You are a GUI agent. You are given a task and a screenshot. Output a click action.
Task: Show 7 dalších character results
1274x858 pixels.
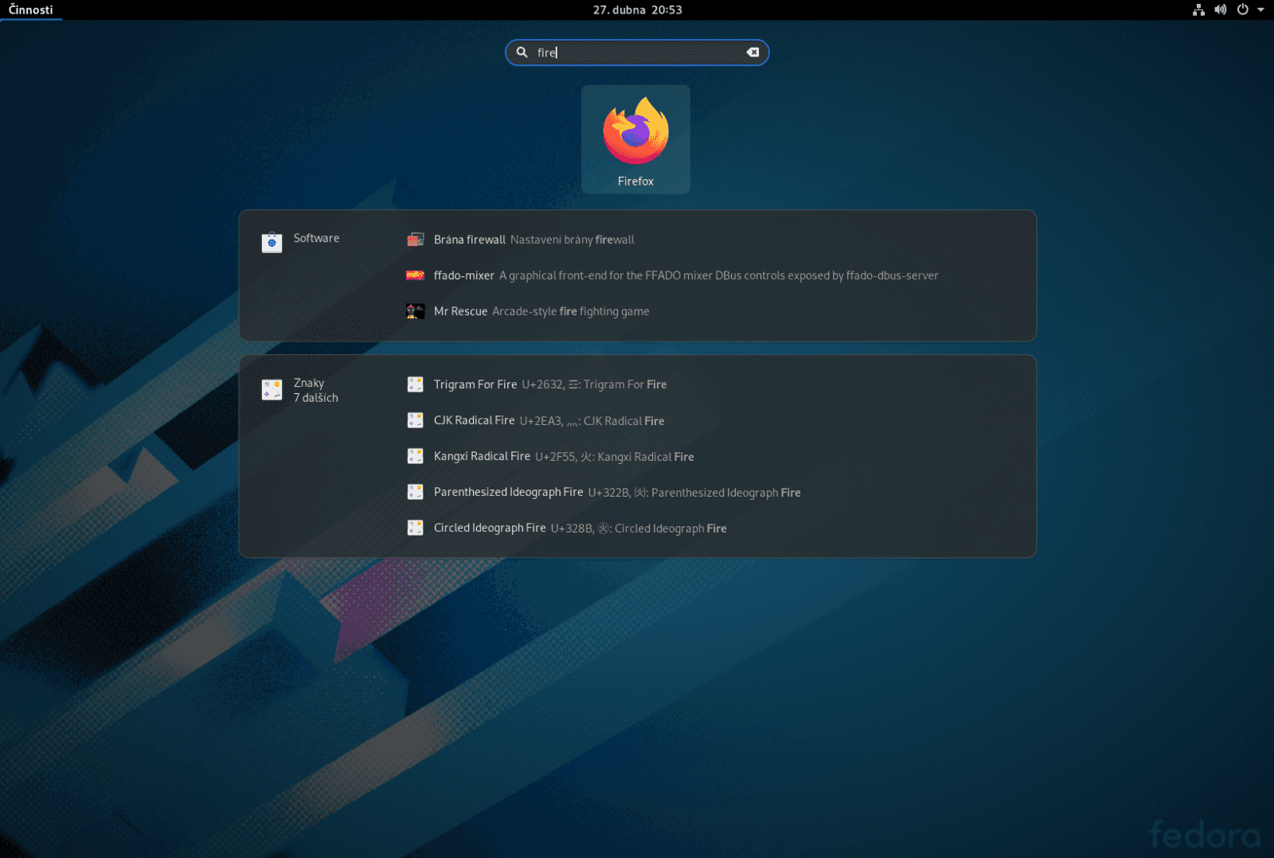coord(317,397)
